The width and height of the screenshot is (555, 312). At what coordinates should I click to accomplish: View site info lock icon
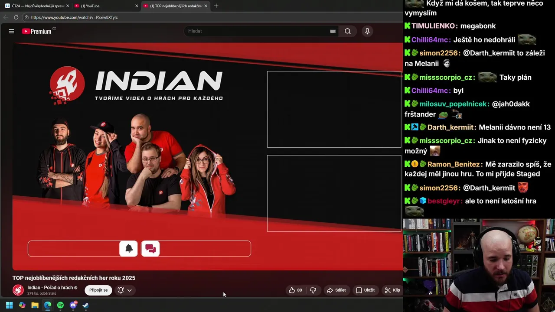coord(26,17)
